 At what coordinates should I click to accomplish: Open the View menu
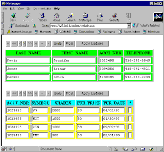click(20, 9)
